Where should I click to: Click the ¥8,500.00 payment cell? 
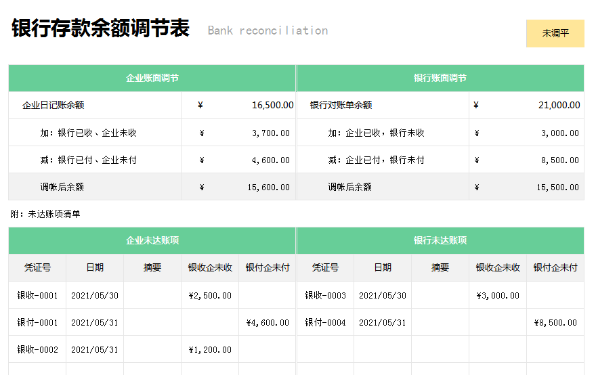[555, 322]
